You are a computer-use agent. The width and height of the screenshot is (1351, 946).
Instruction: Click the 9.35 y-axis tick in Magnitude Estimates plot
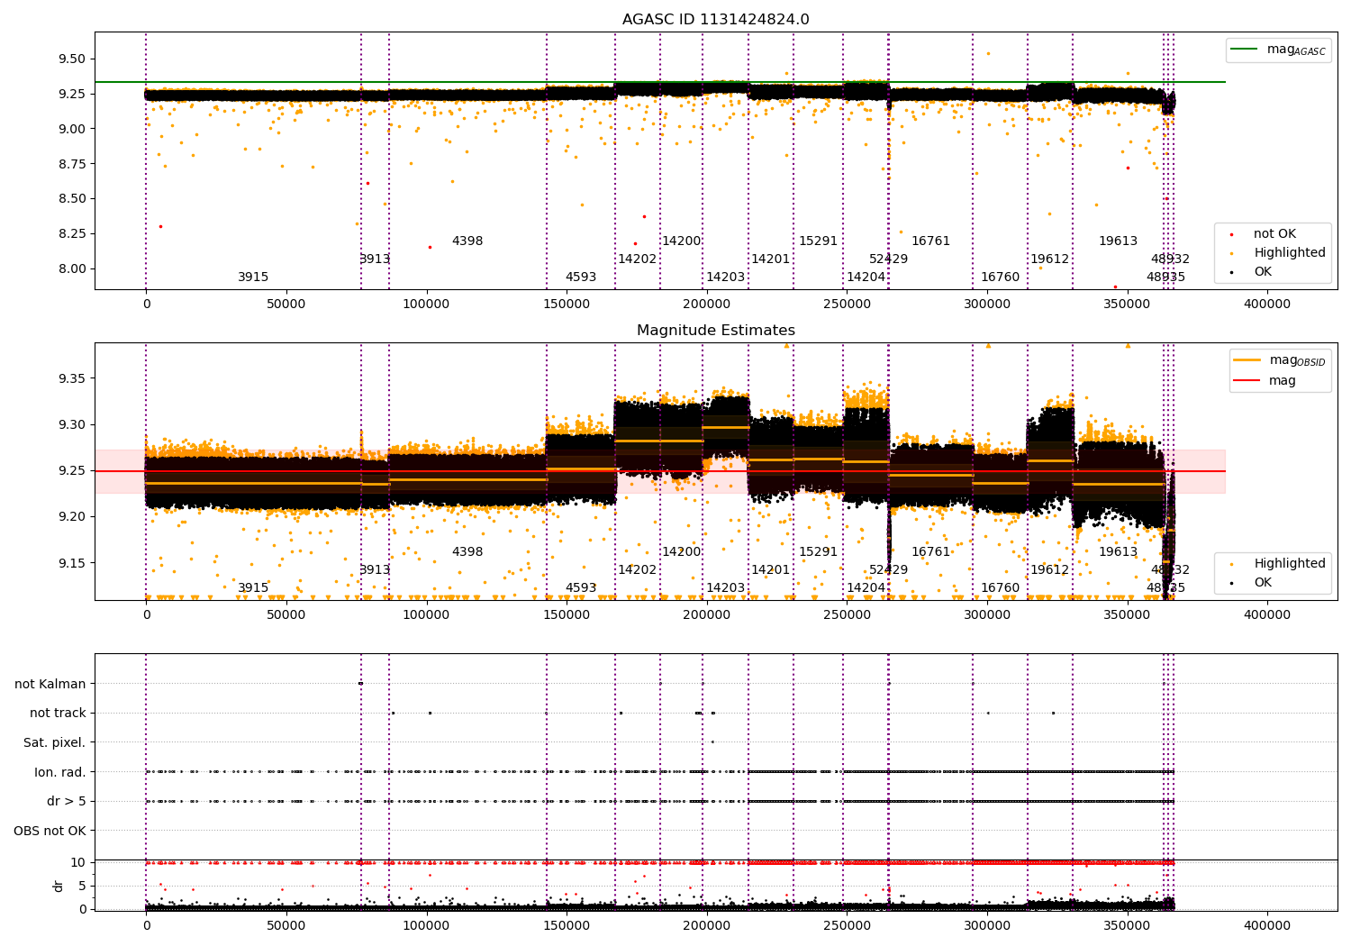pyautogui.click(x=72, y=378)
